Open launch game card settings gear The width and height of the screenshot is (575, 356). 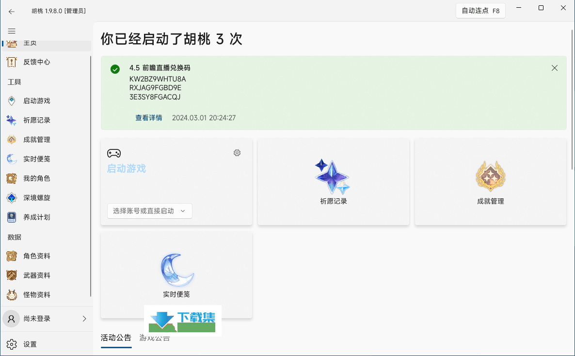[x=237, y=153]
